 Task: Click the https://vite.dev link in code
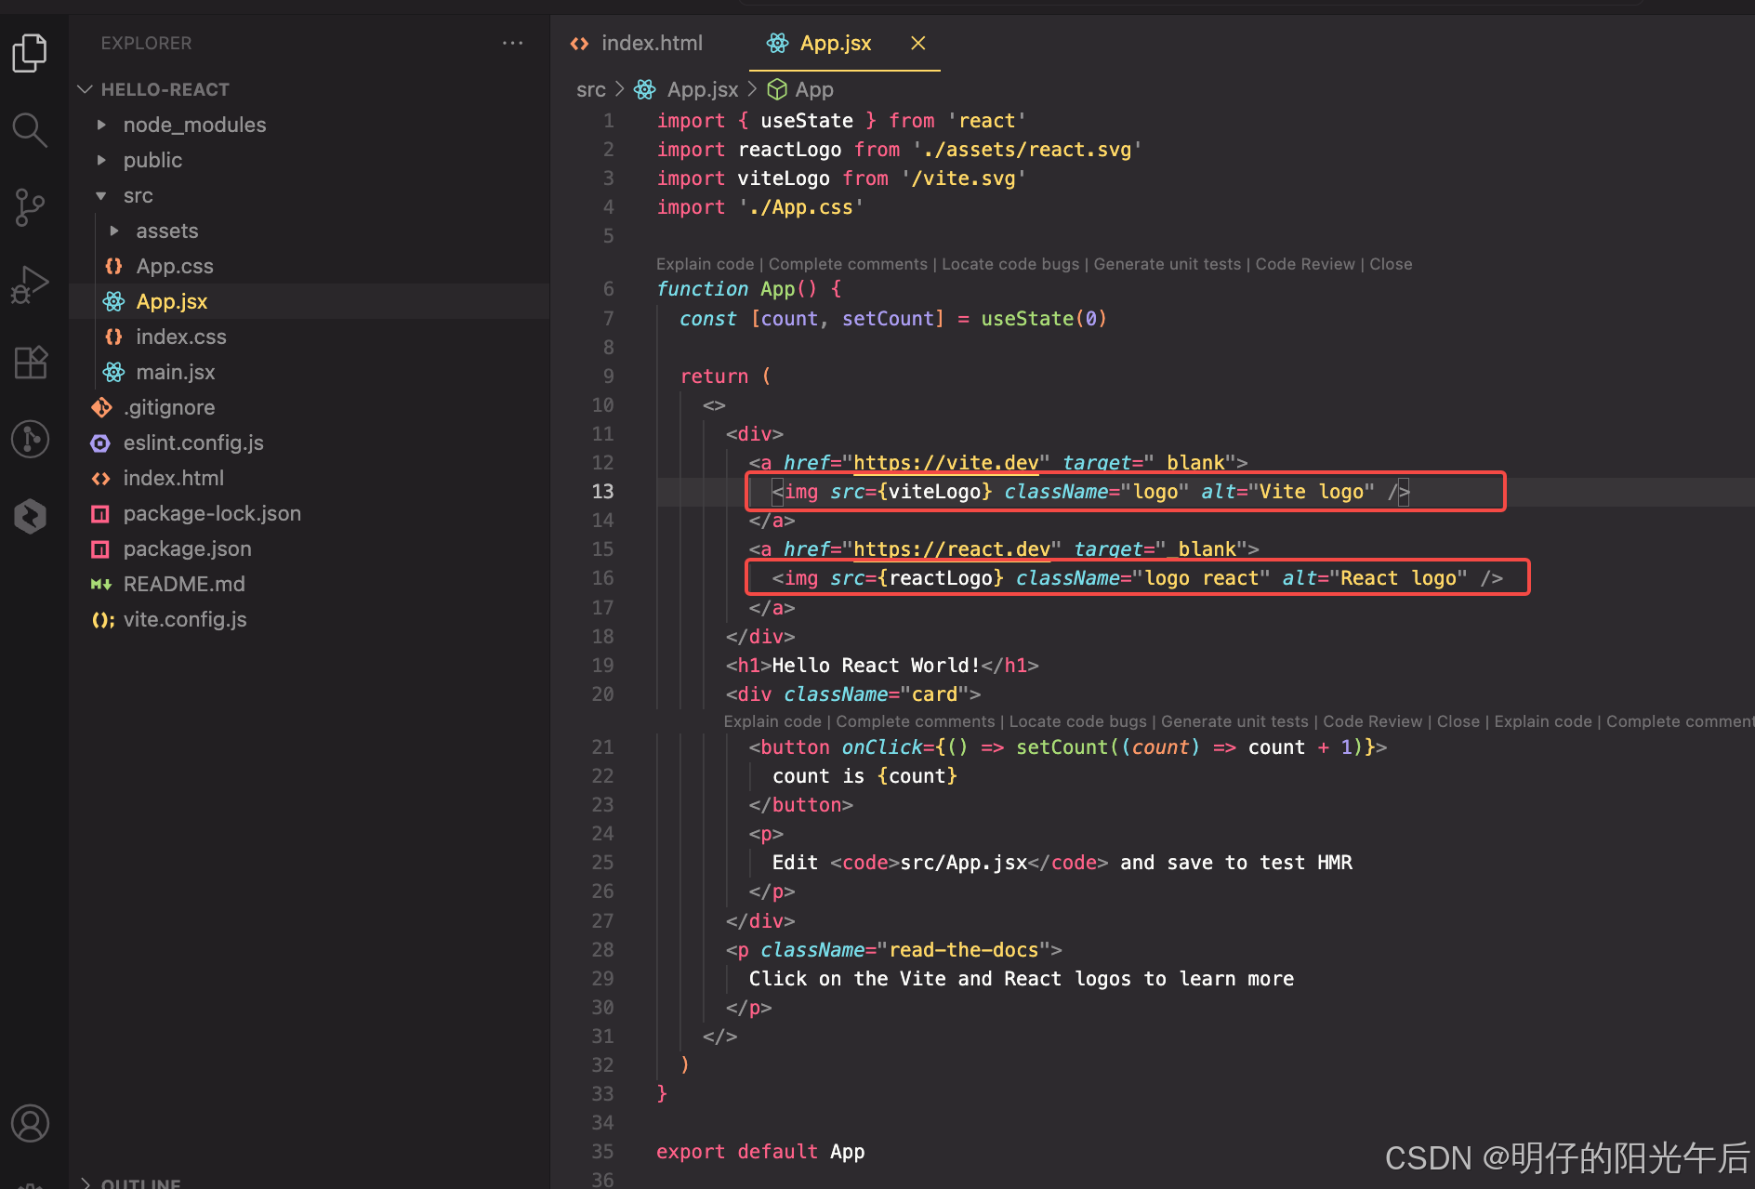(945, 463)
